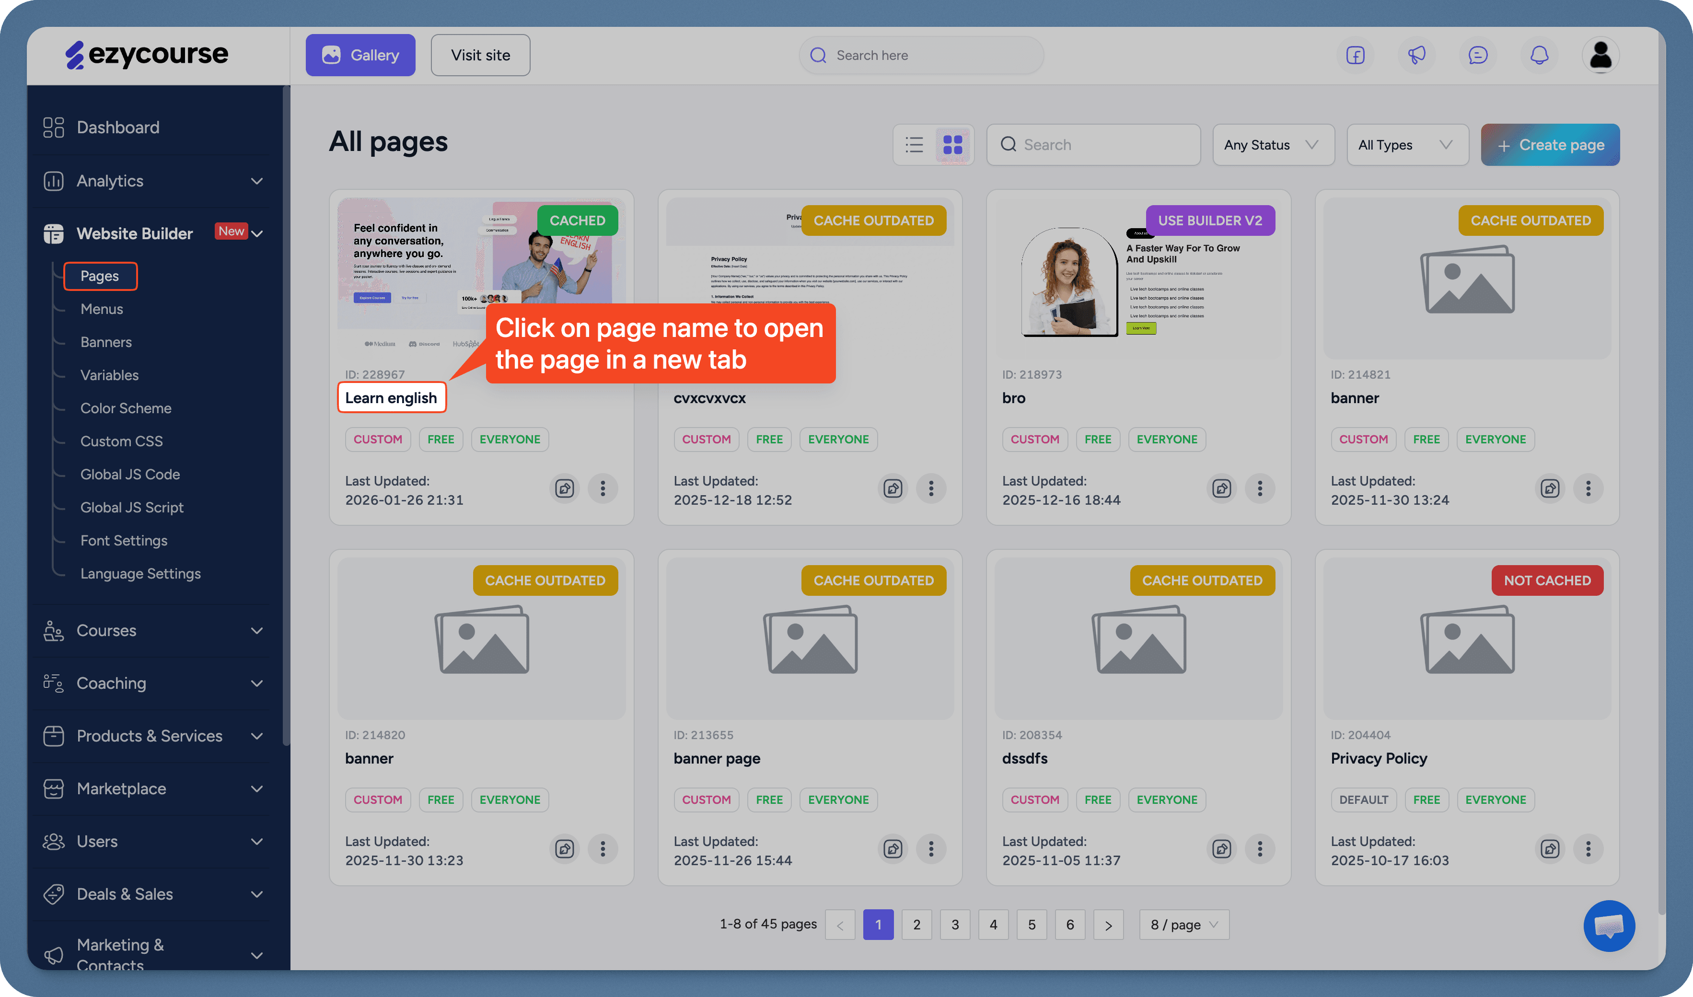Open the Facebook icon in the top bar

pyautogui.click(x=1355, y=55)
